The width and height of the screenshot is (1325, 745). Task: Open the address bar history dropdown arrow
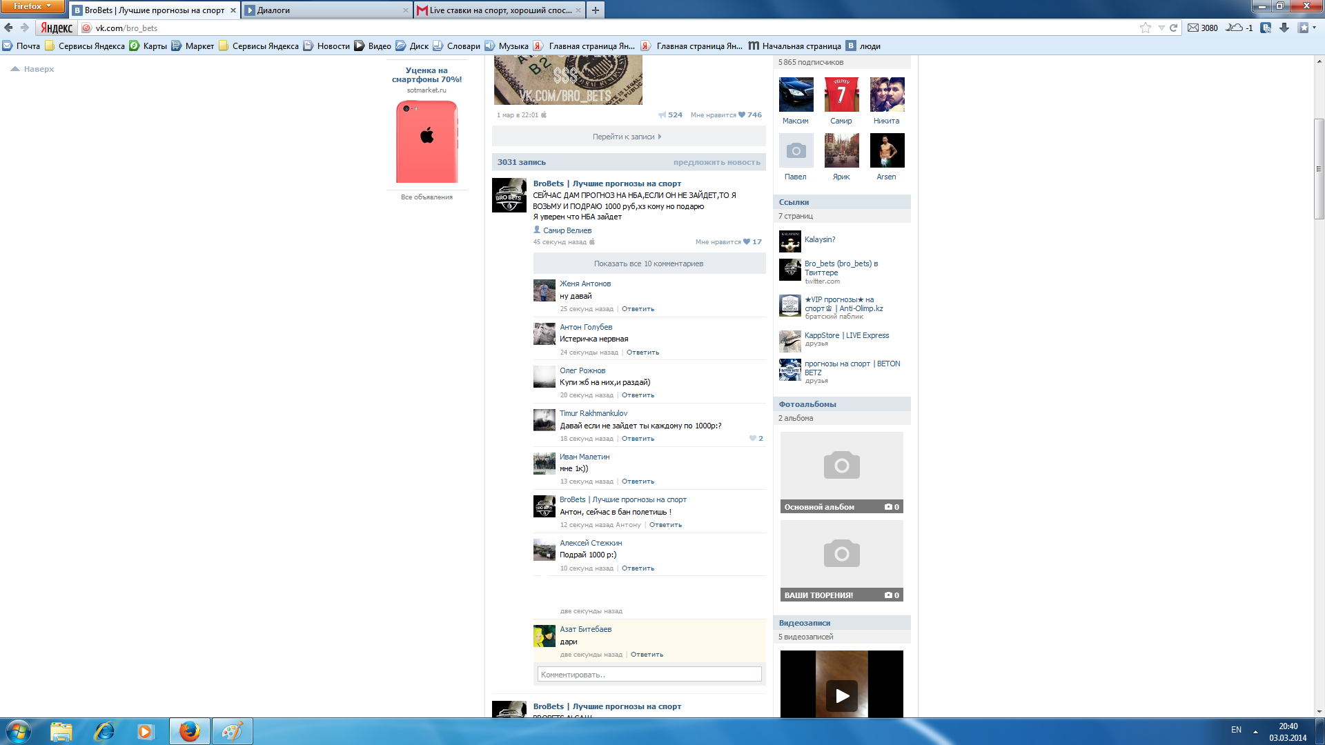tap(1161, 28)
